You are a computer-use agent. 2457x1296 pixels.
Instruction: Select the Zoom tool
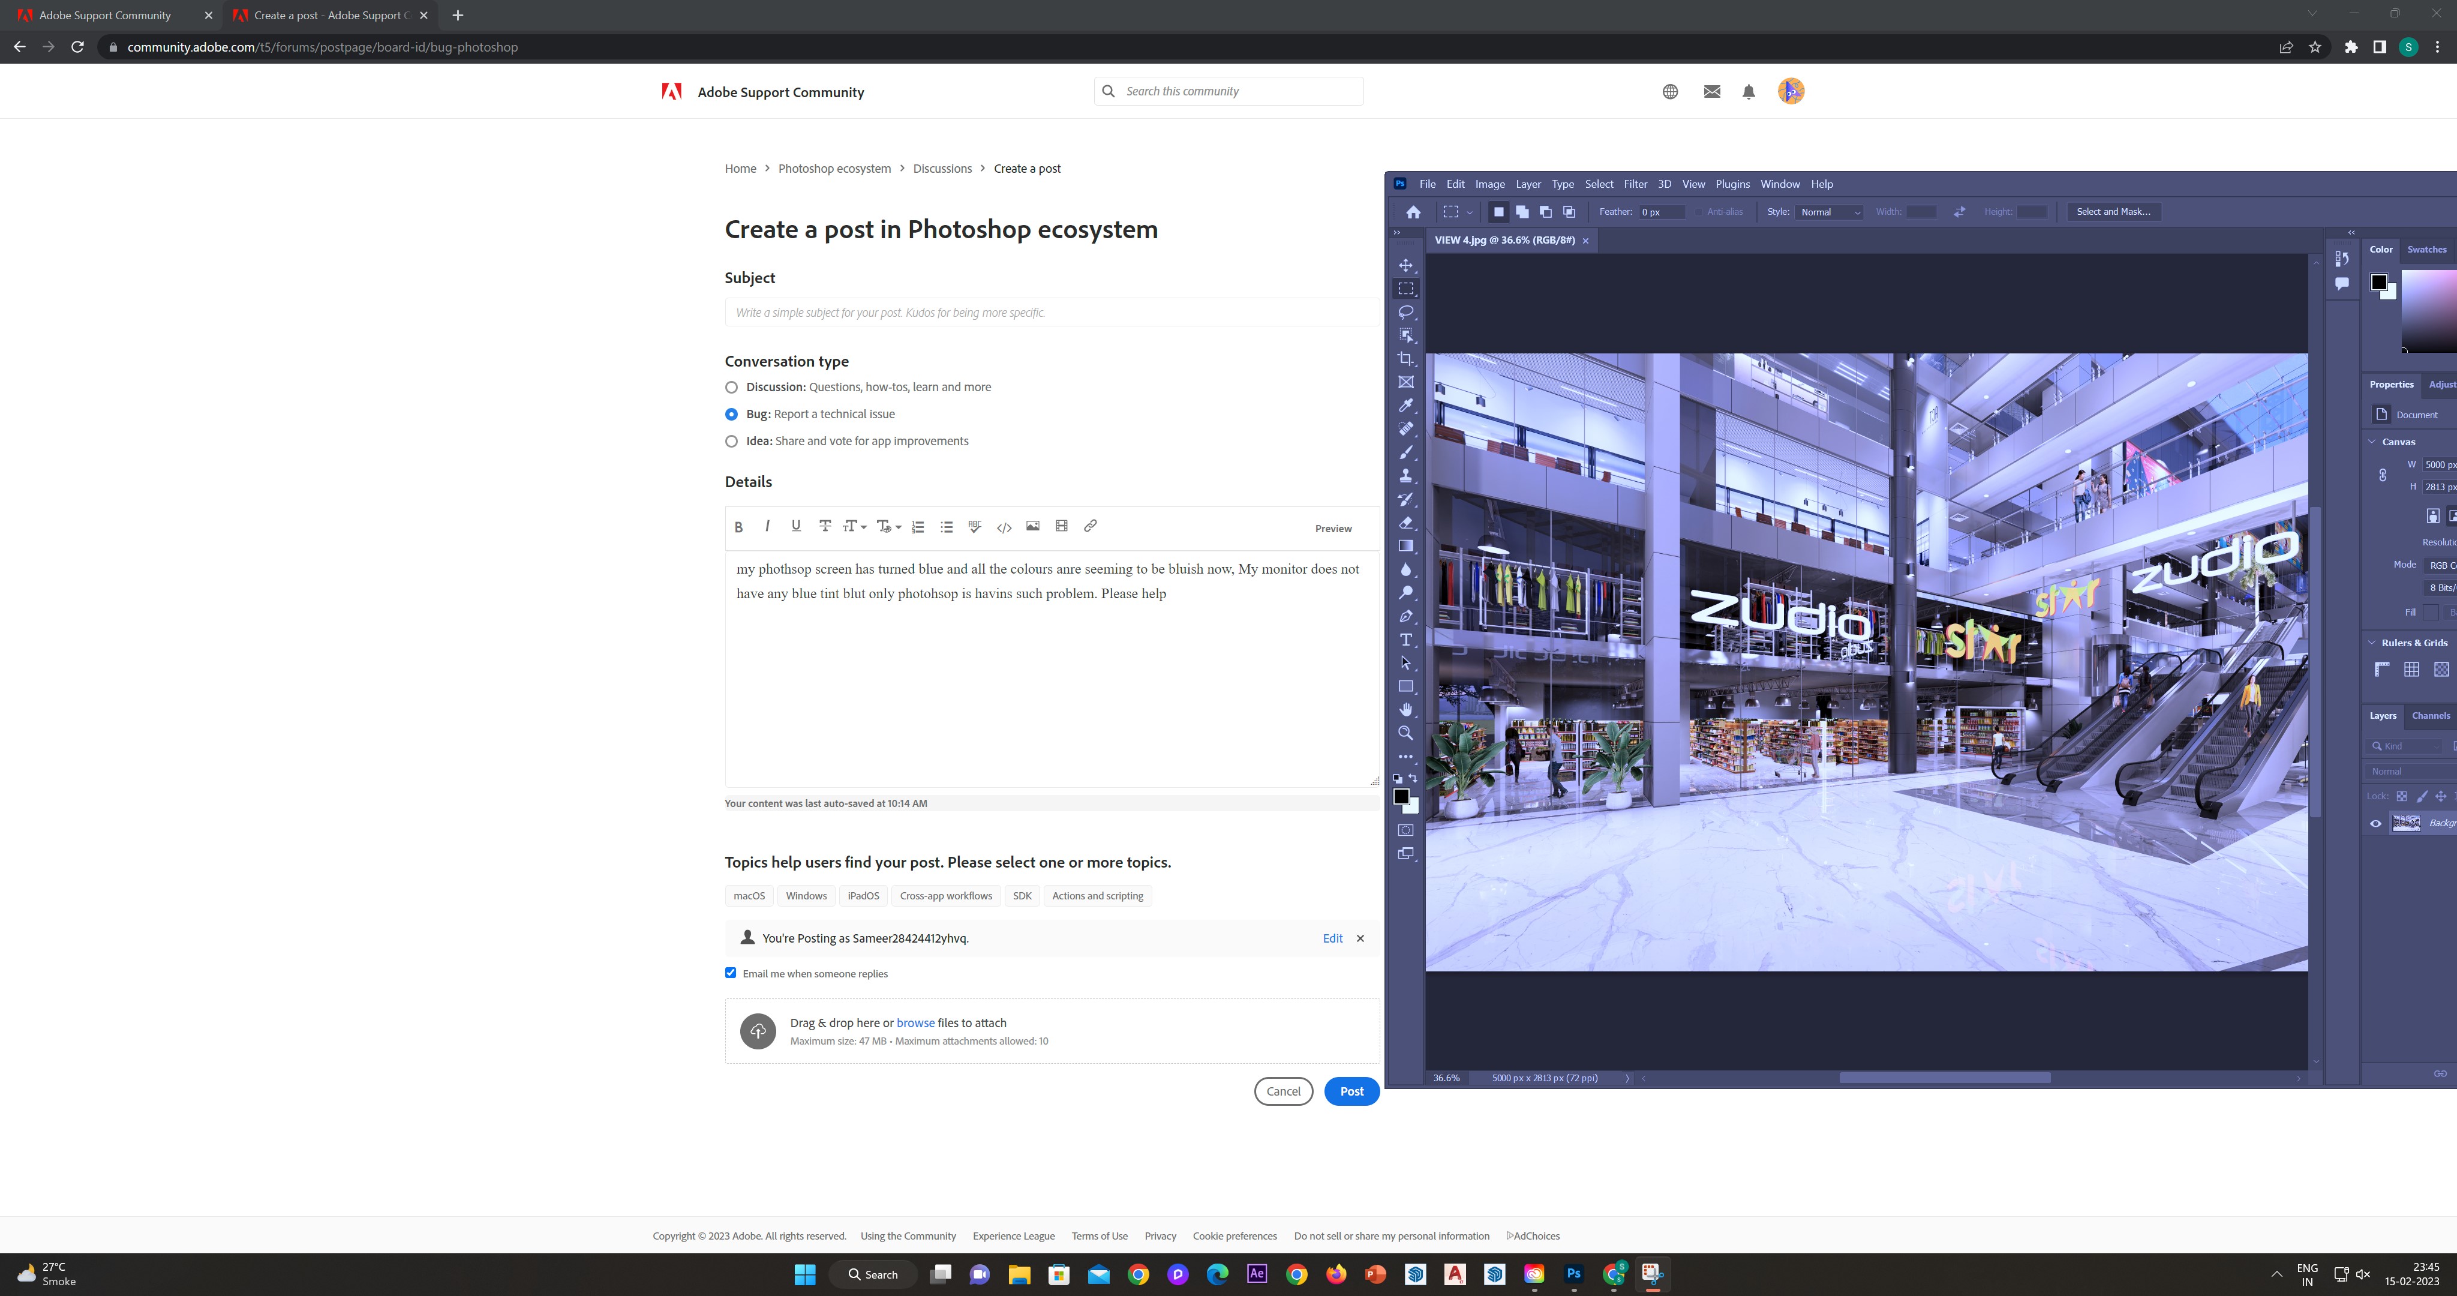1406,733
